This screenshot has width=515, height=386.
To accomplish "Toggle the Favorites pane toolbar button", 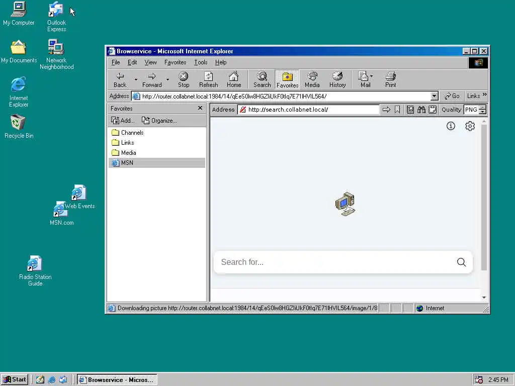I will pyautogui.click(x=287, y=80).
